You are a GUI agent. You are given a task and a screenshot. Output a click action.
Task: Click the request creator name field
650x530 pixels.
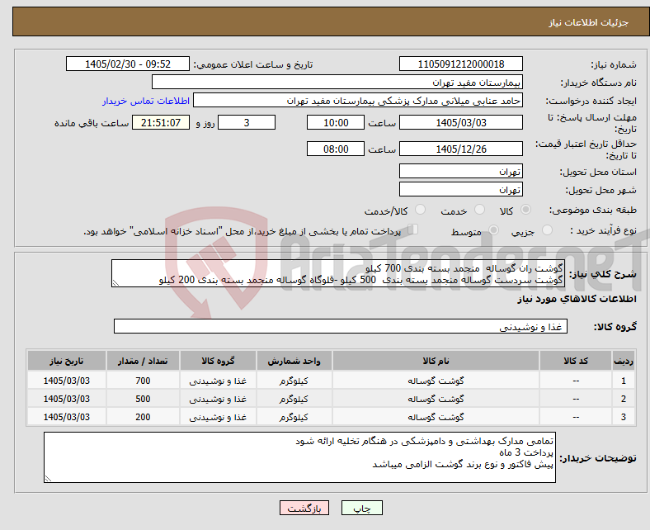[358, 101]
